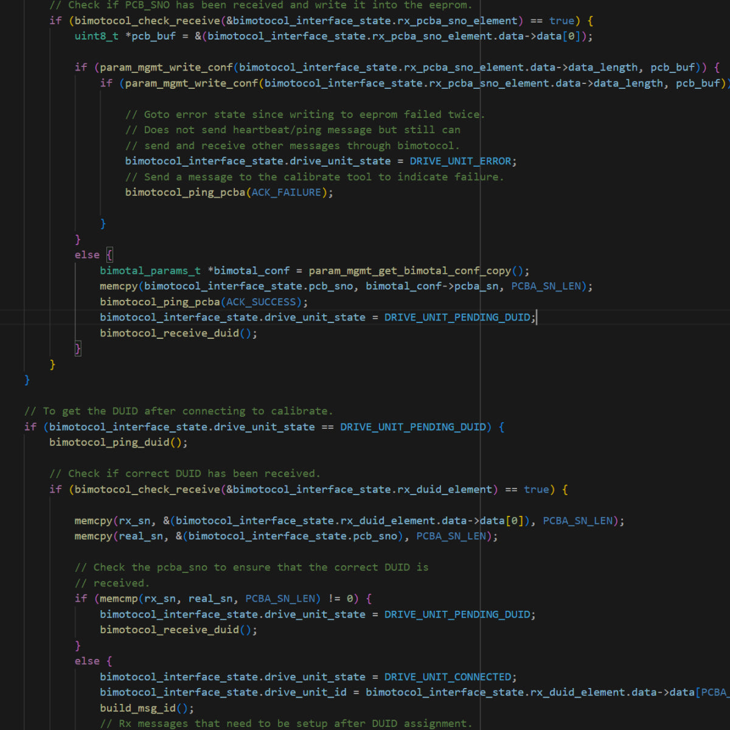Click comment 'To get the DUID after connecting'
730x730 pixels.
coord(178,411)
